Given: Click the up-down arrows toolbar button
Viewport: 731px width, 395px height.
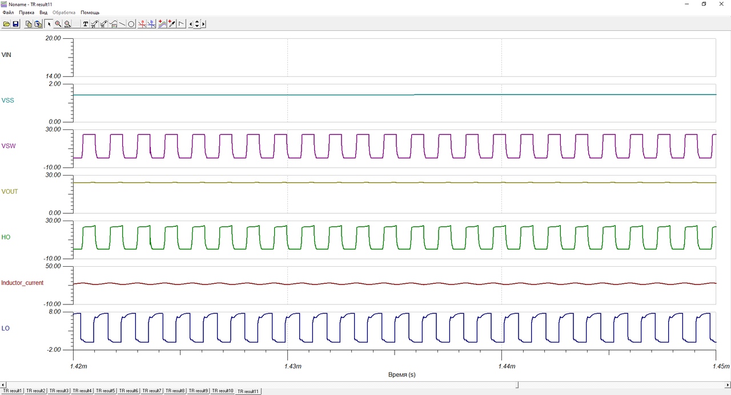Looking at the screenshot, I should [197, 24].
